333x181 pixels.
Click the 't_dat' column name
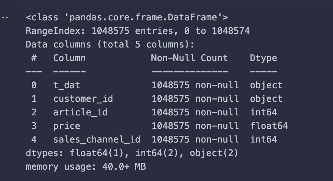tap(67, 85)
